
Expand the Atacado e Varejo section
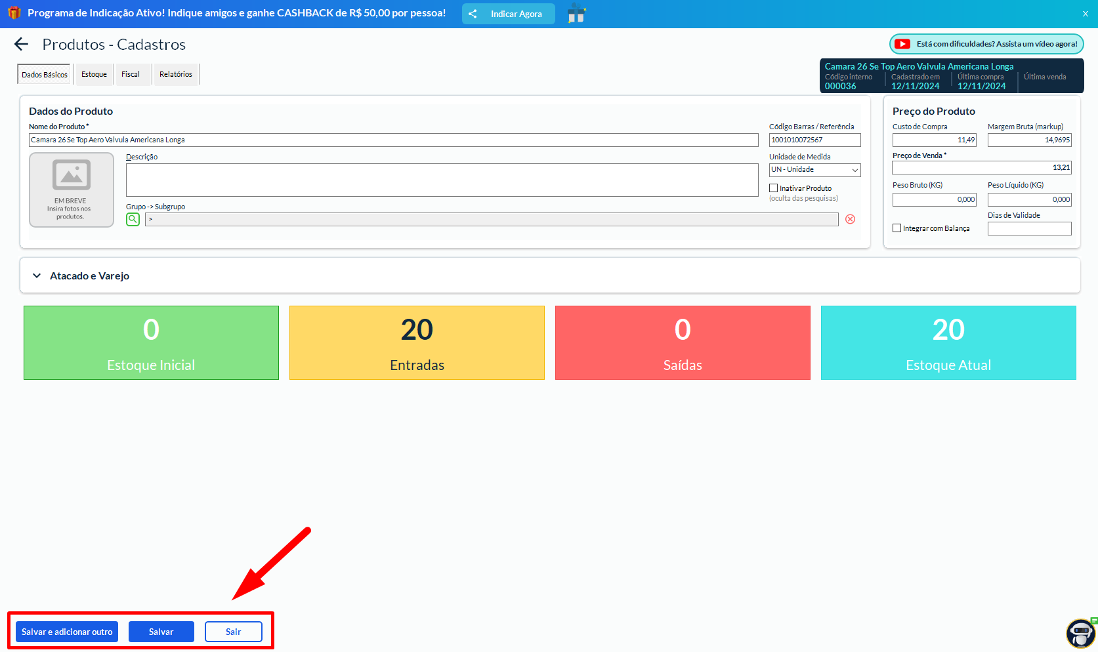tap(37, 276)
